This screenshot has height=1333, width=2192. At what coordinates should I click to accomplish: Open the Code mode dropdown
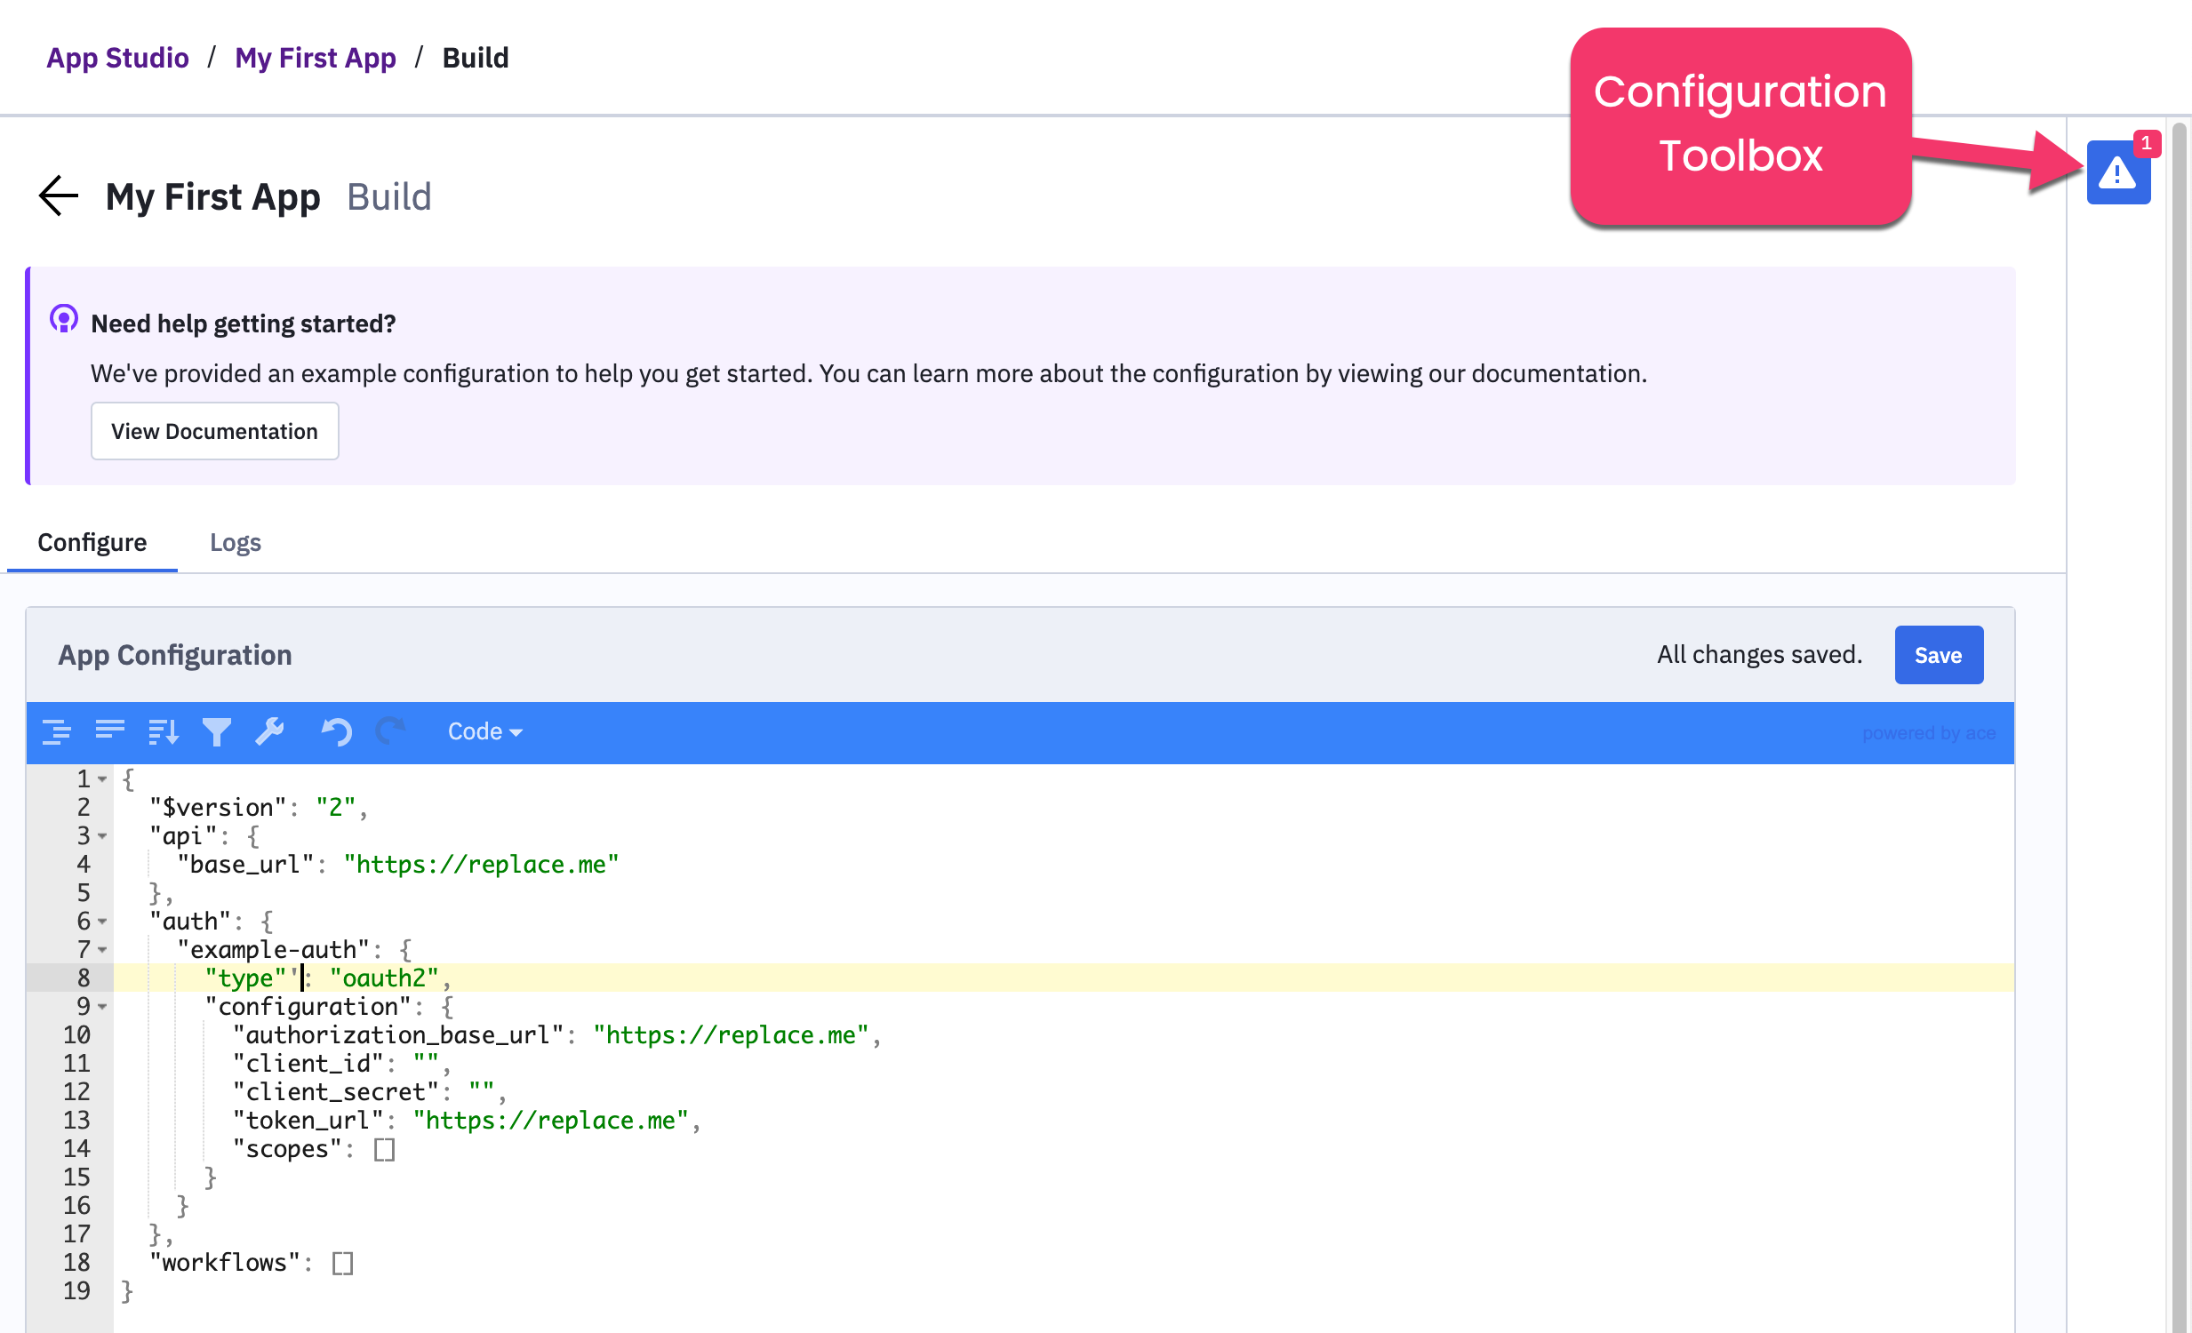click(484, 731)
